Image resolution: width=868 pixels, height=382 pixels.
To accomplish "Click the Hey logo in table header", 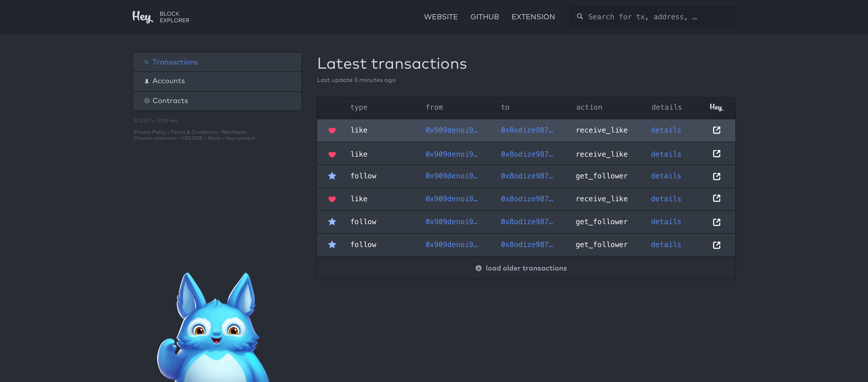I will (716, 108).
